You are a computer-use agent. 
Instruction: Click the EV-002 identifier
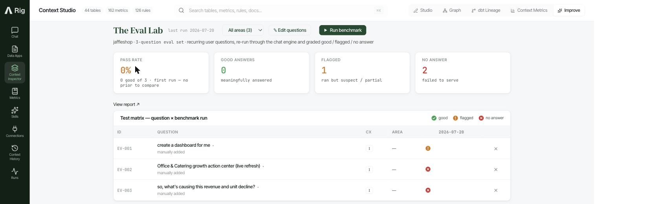125,170
